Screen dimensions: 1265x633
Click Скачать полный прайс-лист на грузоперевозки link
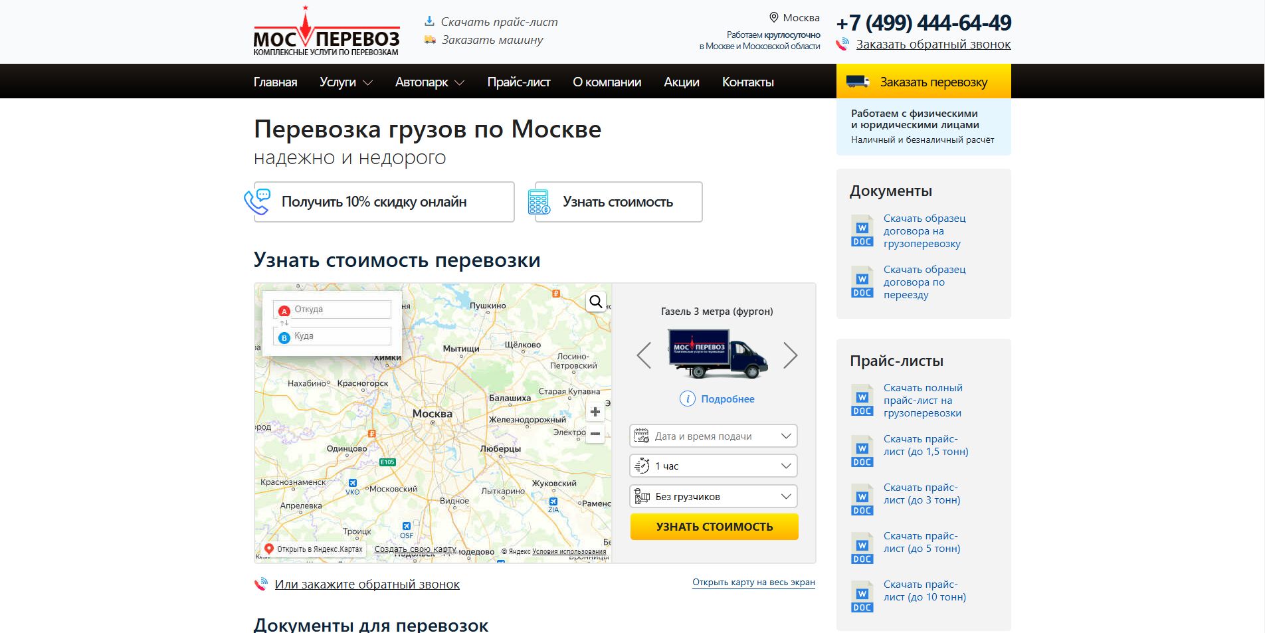click(923, 400)
